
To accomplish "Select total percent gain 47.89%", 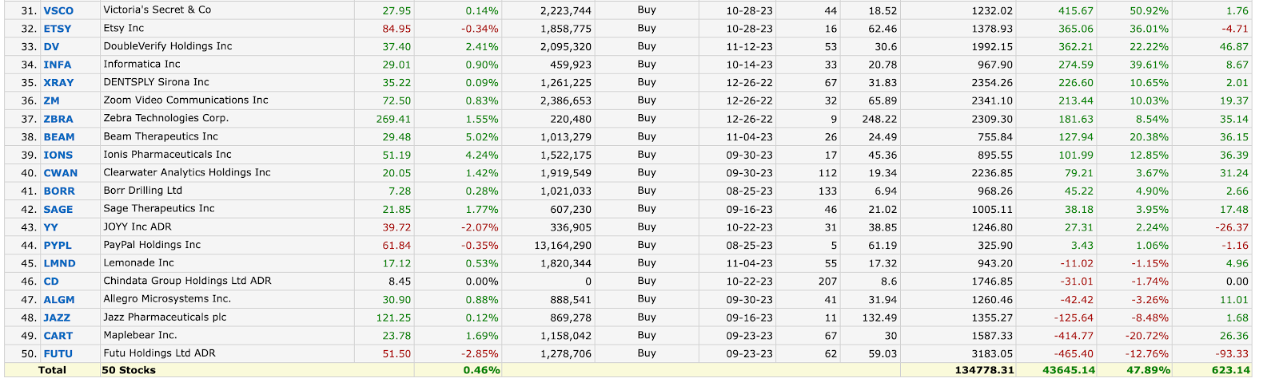I will 1149,370.
